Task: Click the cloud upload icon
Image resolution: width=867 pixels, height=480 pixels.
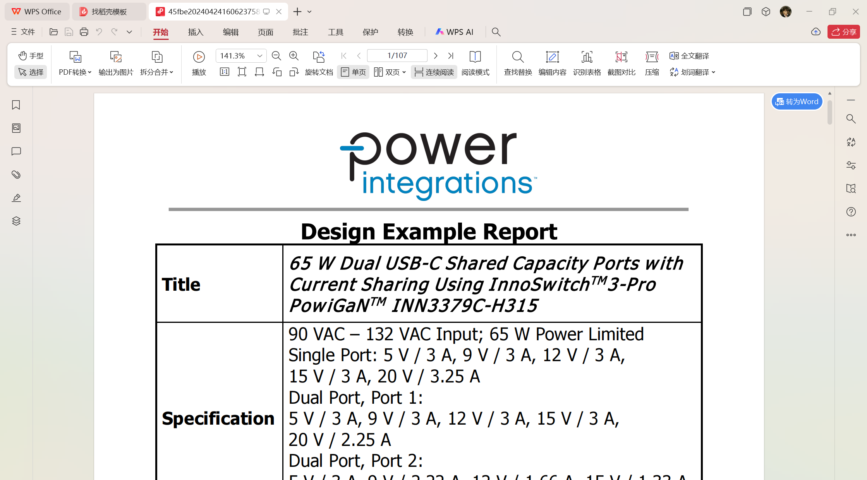Action: pyautogui.click(x=816, y=32)
